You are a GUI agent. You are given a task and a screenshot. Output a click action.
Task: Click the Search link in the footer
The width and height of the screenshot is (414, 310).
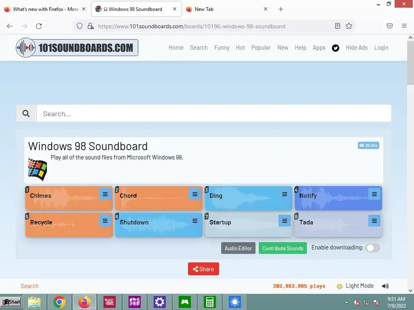pos(30,286)
